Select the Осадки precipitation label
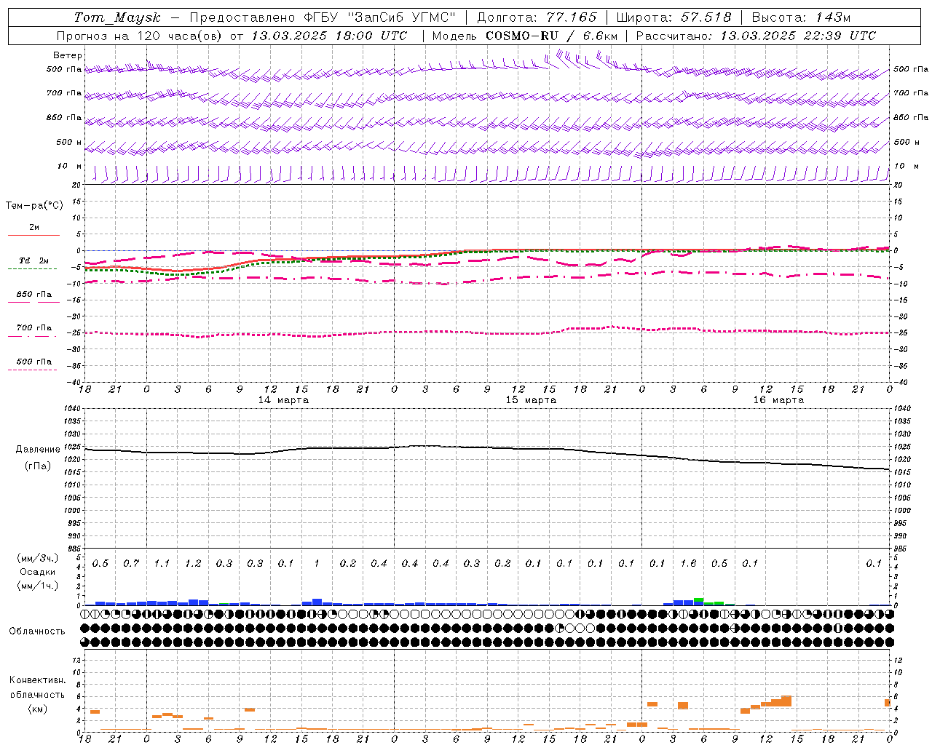Image resolution: width=932 pixels, height=745 pixels. 38,572
